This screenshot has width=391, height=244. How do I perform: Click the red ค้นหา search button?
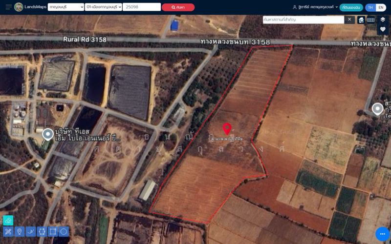[178, 7]
